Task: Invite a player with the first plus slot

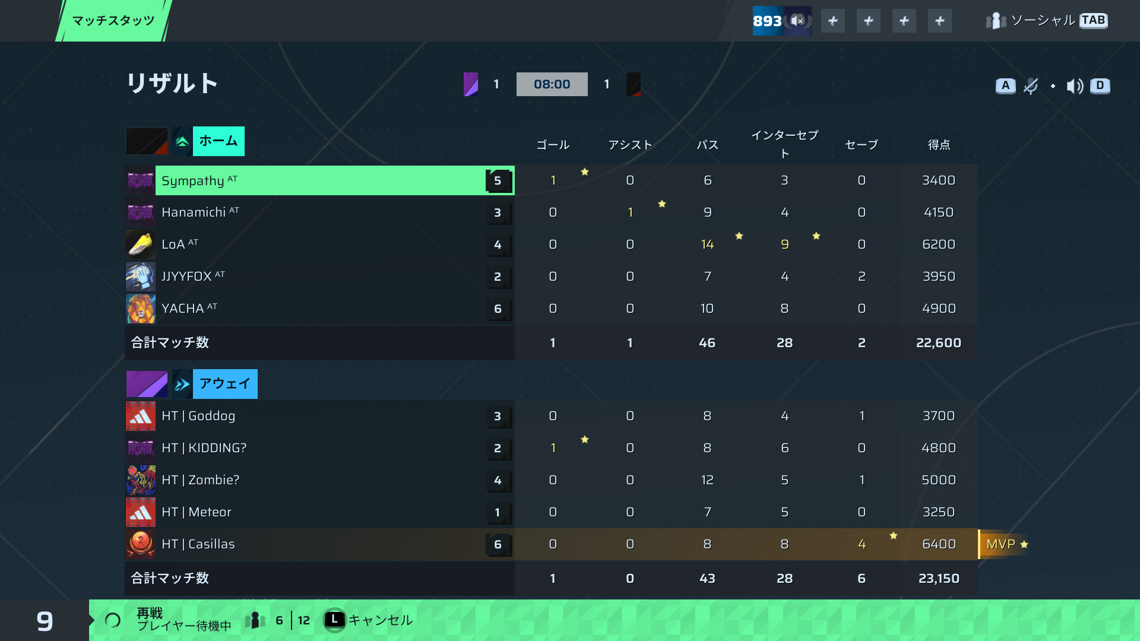Action: point(833,21)
